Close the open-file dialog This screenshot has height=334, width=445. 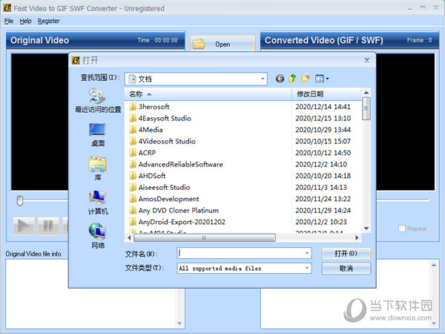pos(366,60)
